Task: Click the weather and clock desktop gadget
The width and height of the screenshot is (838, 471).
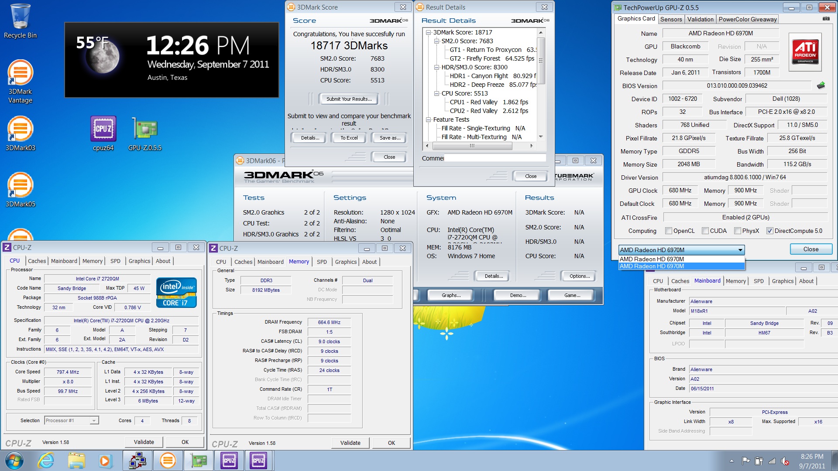Action: (x=172, y=60)
